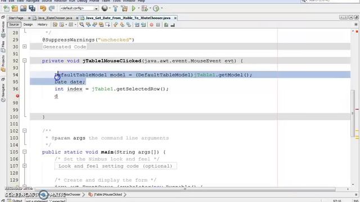The height and width of the screenshot is (202, 360).
Task: Click the Output window button
Action: click(15, 201)
